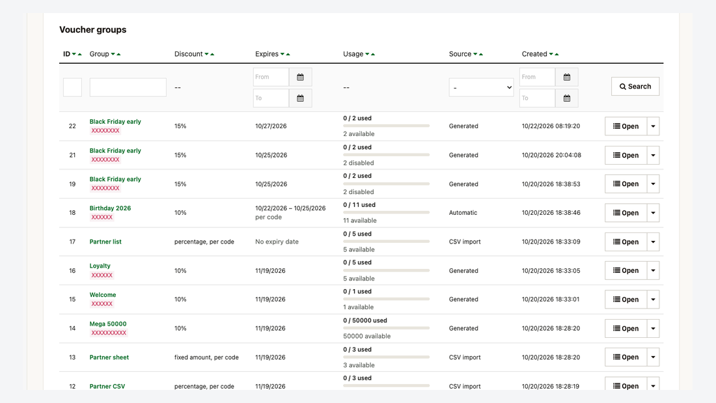Follow the Mega 50000 group link
The width and height of the screenshot is (716, 403).
coord(108,324)
